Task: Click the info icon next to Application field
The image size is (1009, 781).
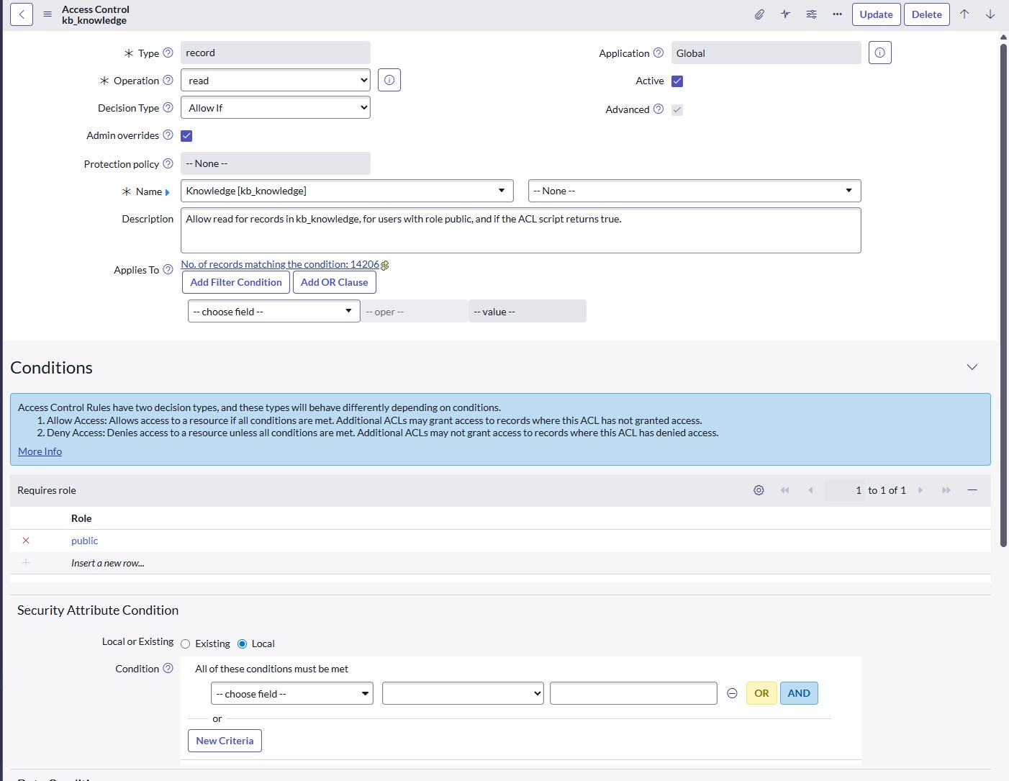Action: [879, 53]
